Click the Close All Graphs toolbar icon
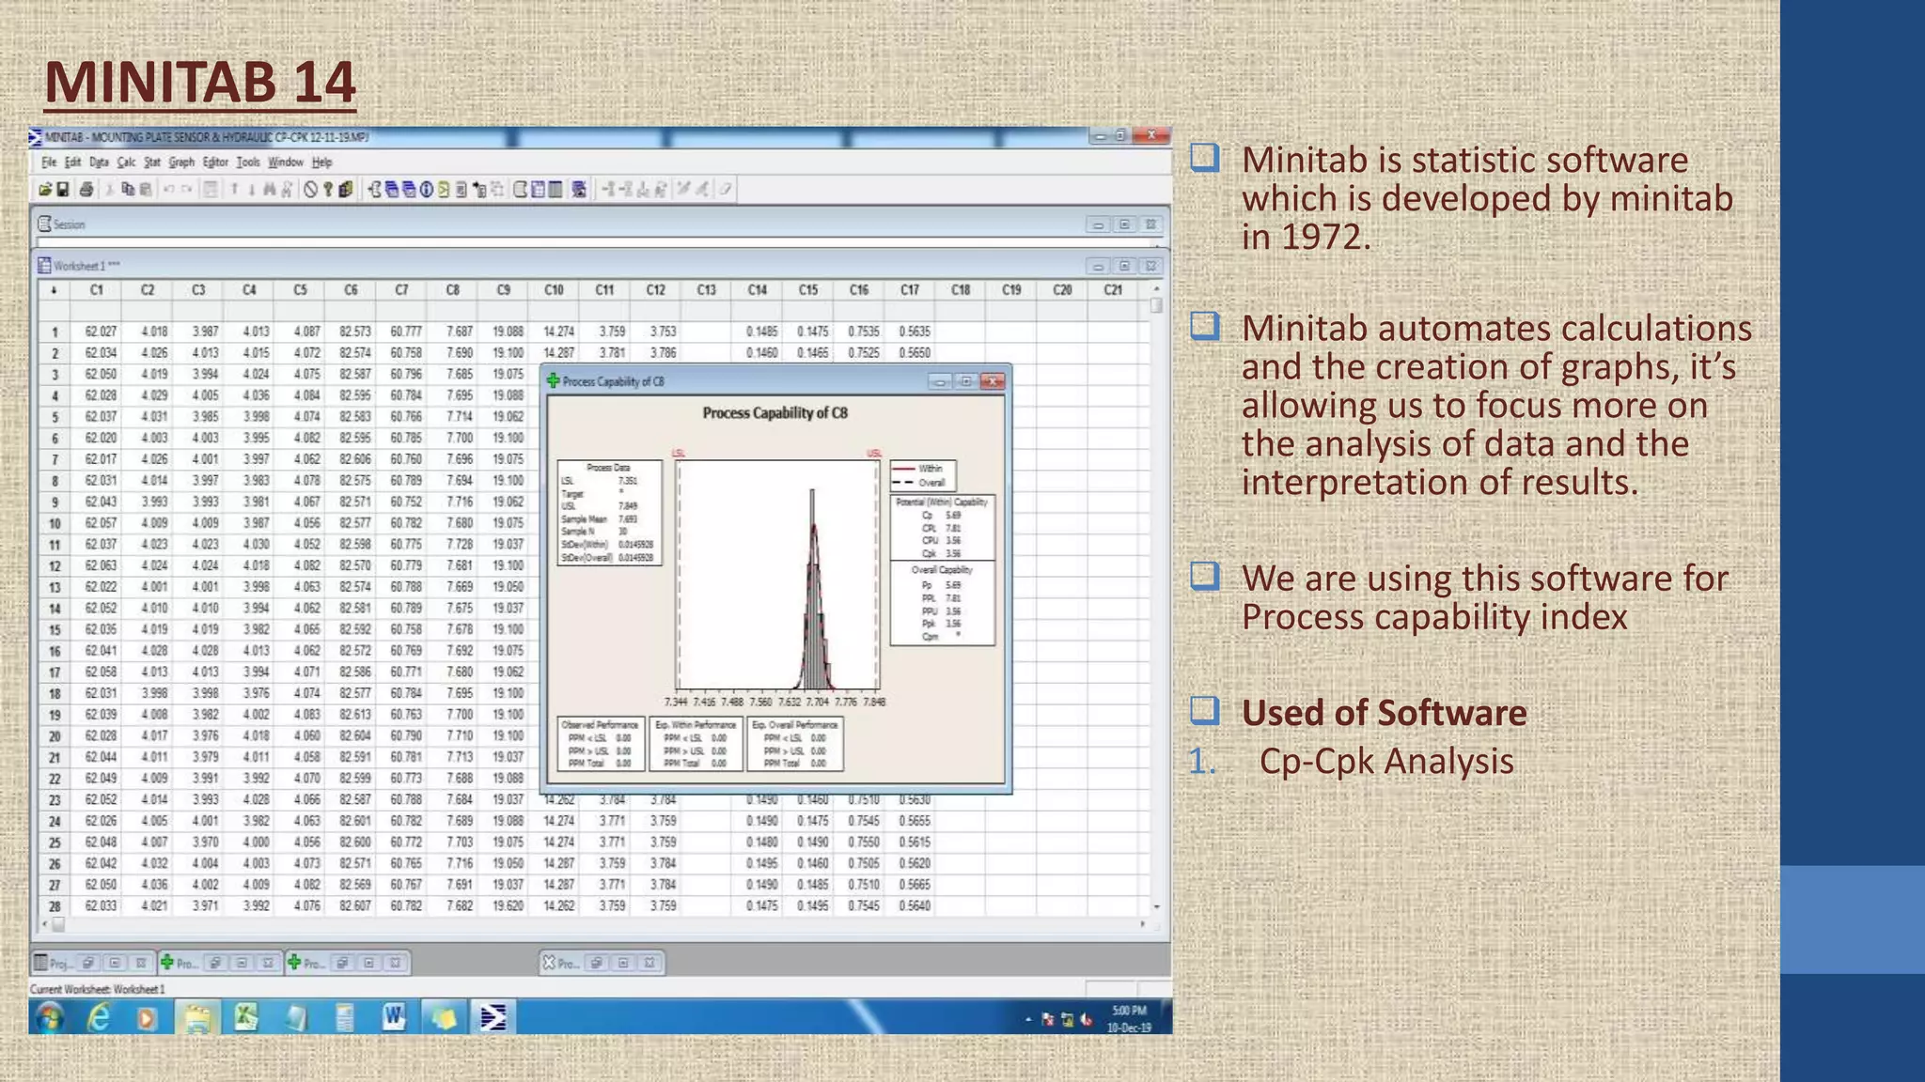The height and width of the screenshot is (1082, 1925). [x=579, y=190]
